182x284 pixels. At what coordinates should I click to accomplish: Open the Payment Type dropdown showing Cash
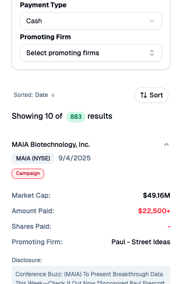click(x=91, y=21)
